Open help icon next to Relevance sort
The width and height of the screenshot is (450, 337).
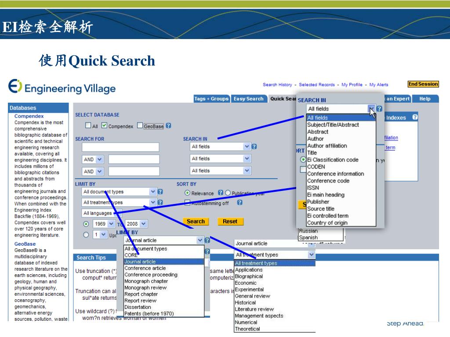221,193
